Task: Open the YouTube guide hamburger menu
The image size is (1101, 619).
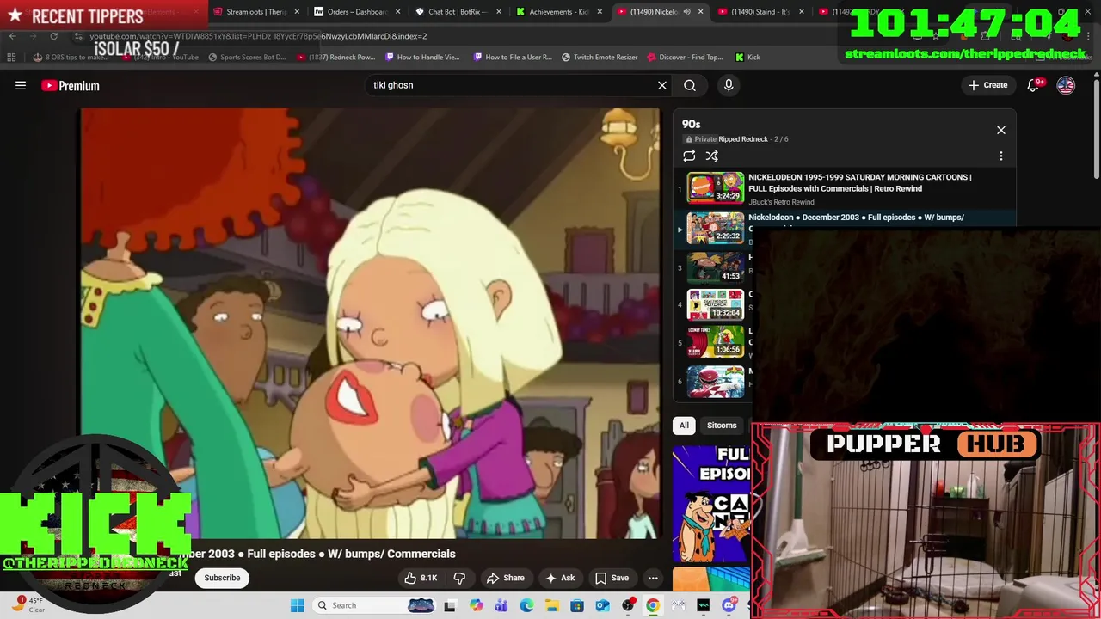Action: point(21,85)
